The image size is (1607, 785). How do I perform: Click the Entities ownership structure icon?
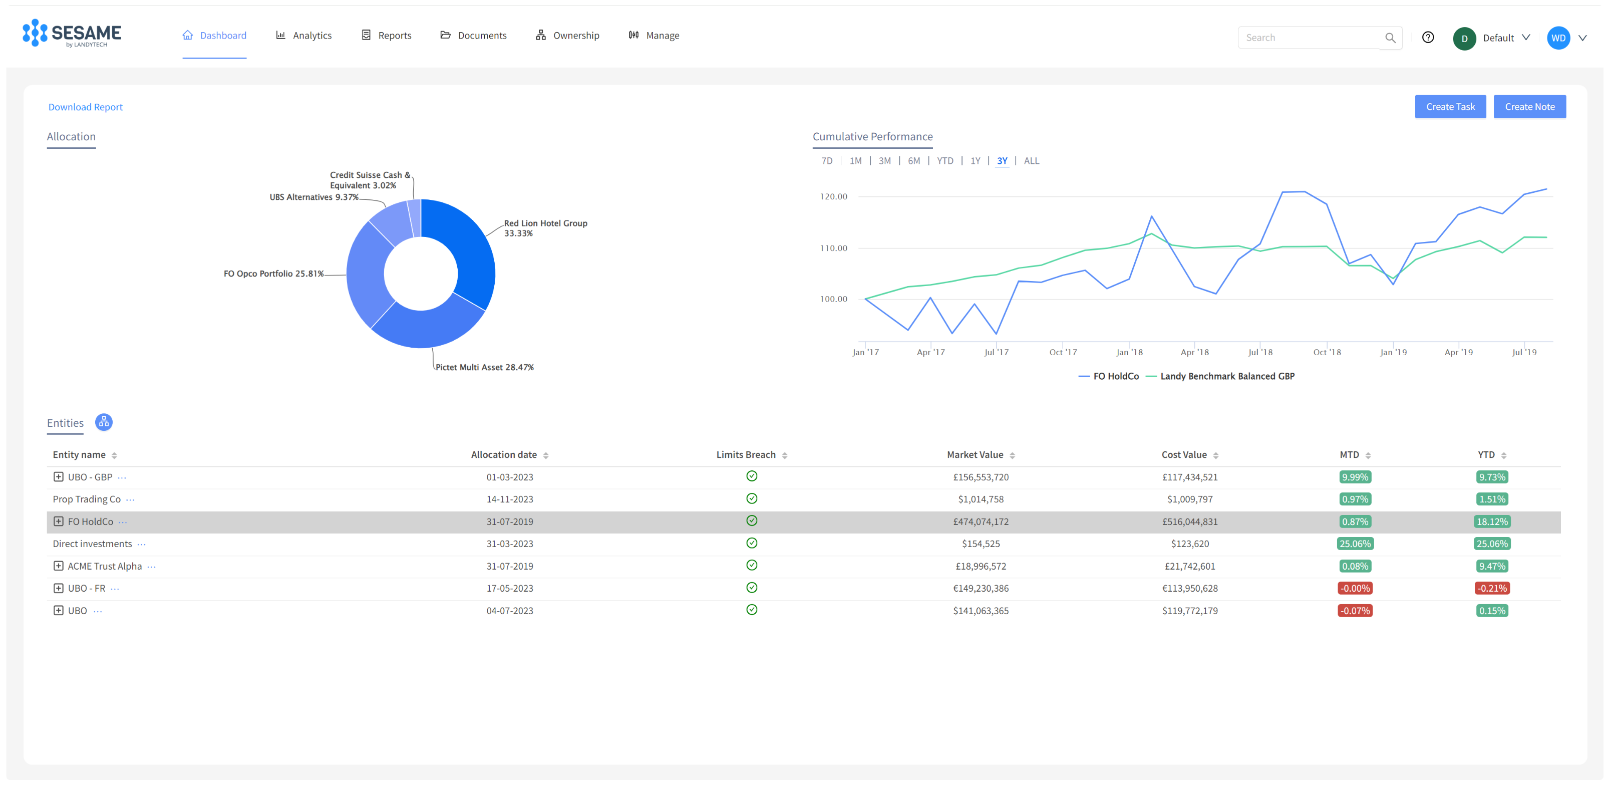click(104, 422)
